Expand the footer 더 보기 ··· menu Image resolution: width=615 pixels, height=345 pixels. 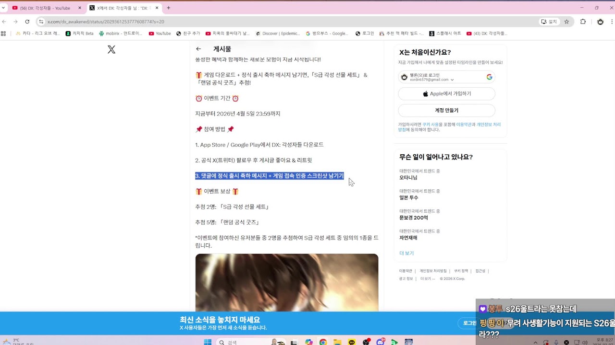coord(428,278)
